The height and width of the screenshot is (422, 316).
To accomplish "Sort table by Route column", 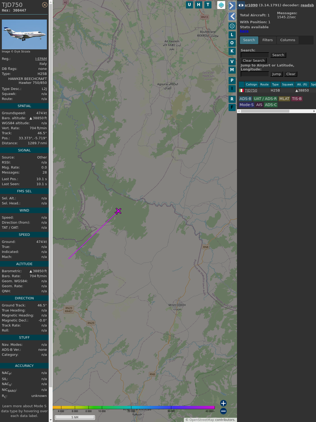I will click(x=264, y=84).
